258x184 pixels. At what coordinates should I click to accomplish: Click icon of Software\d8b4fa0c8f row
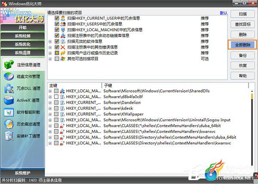[x=62, y=97]
